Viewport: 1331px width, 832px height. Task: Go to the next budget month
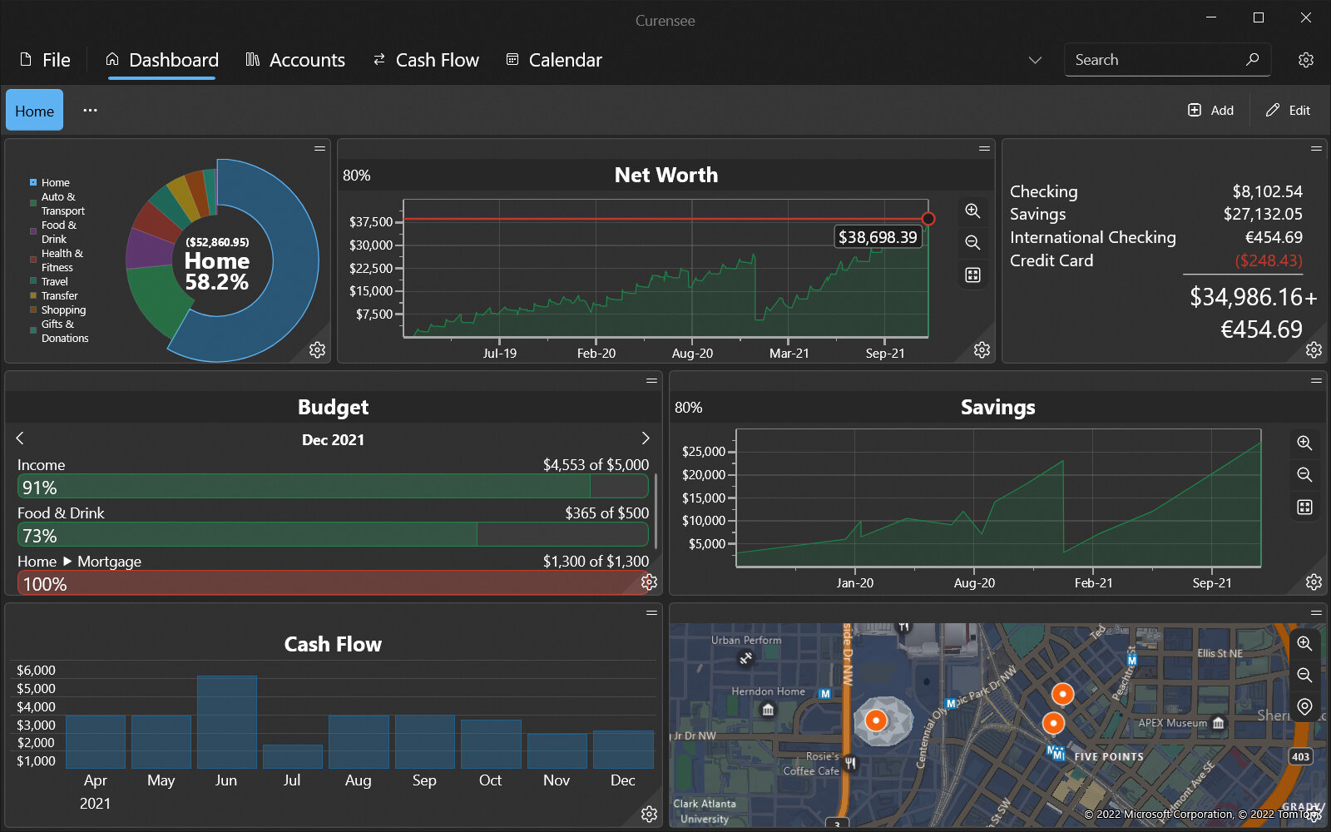pos(646,438)
